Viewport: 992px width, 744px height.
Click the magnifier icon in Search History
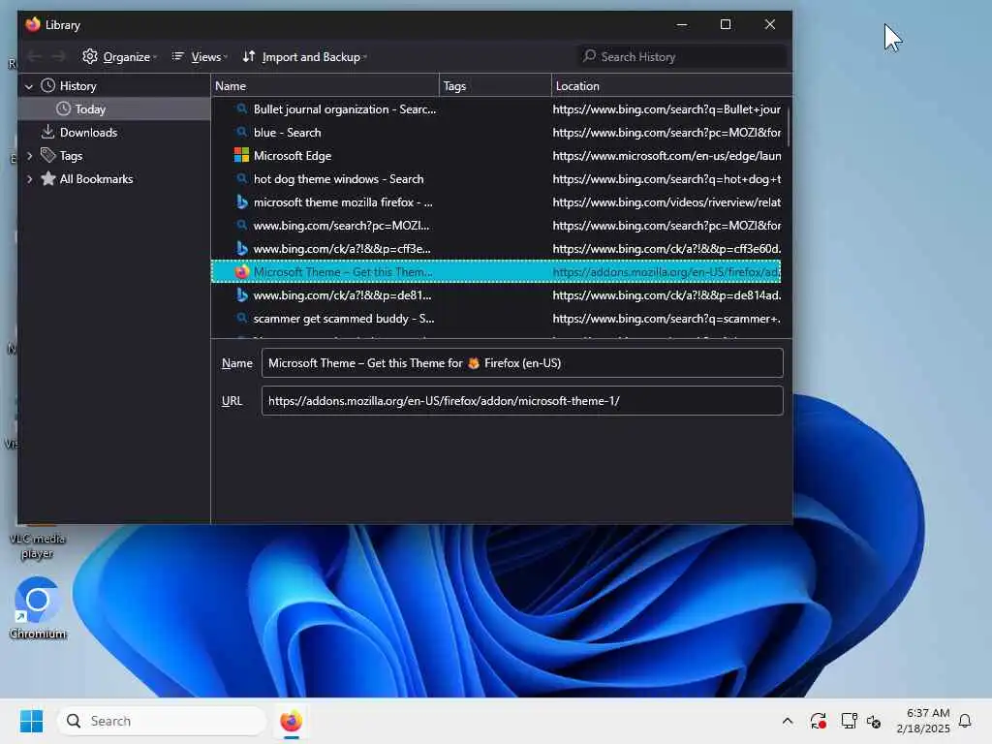coord(590,56)
